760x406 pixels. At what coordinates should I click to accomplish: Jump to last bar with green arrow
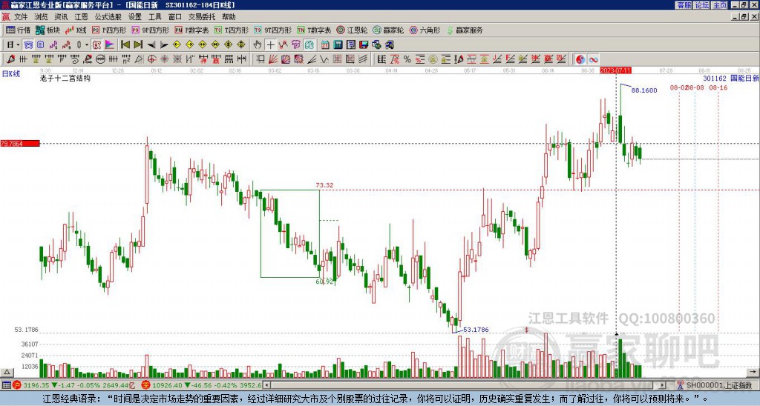click(138, 45)
